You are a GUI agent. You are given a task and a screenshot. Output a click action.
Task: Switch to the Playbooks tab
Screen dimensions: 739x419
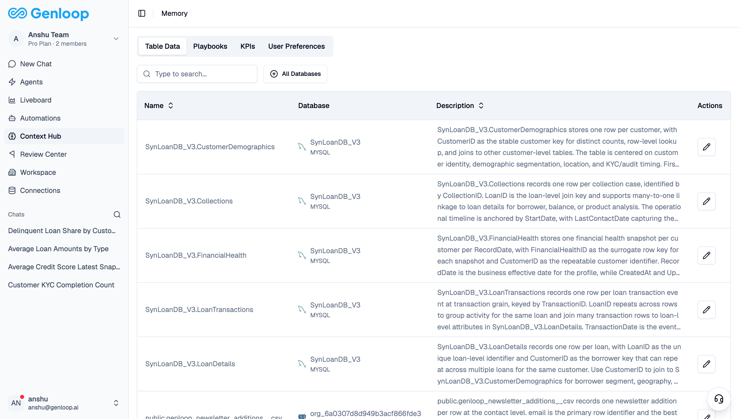pos(210,46)
